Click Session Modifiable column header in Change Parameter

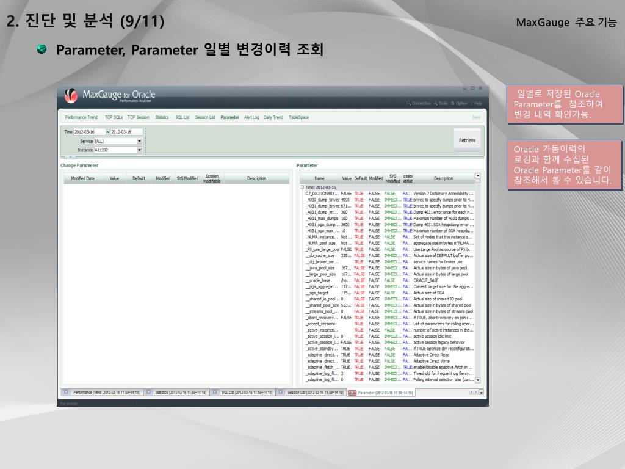(212, 178)
